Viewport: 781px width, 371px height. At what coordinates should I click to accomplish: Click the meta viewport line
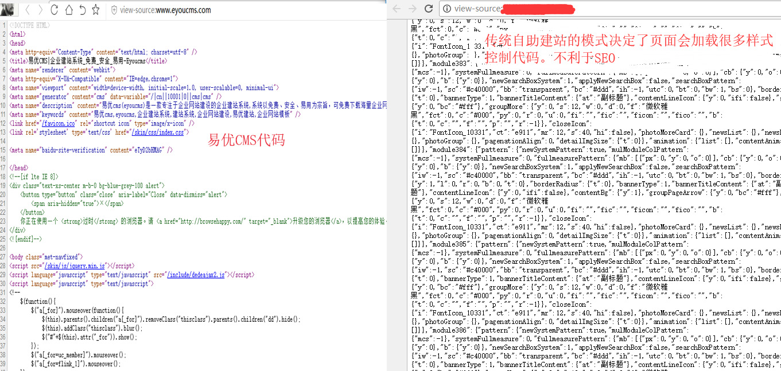click(144, 88)
